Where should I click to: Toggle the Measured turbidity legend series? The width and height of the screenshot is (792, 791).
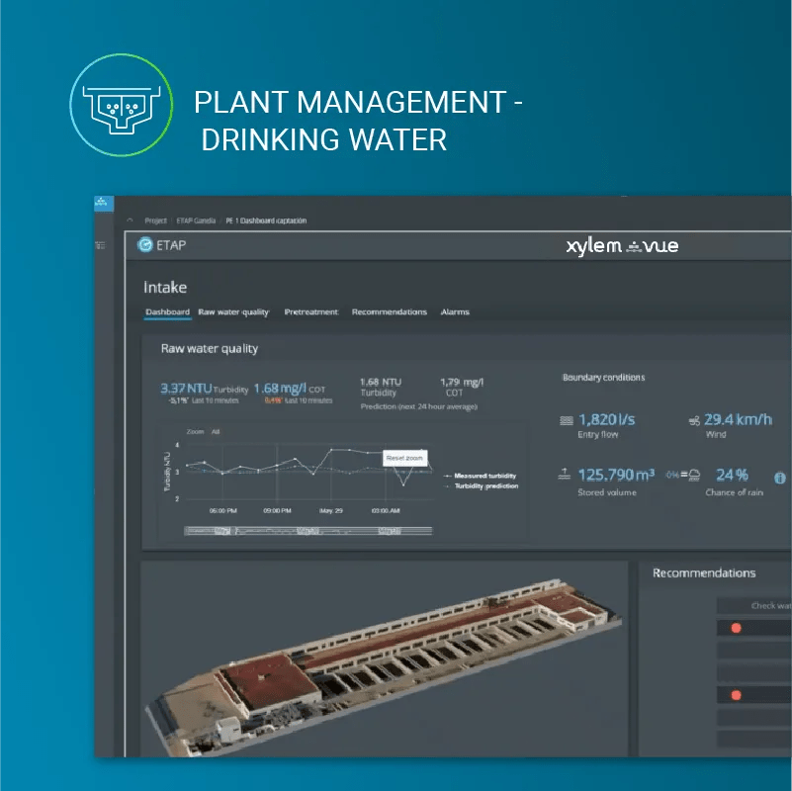481,476
